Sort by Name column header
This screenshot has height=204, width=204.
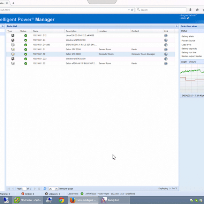(x=48, y=31)
